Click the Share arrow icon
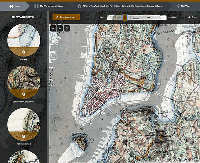Viewport: 200px width, 163px height. tap(189, 17)
